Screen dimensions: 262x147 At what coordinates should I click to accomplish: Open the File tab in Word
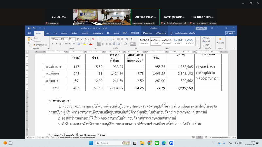pyautogui.click(x=29, y=33)
